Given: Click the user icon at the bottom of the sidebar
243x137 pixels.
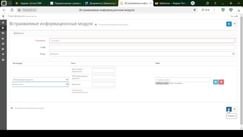Looking at the screenshot, I should (x=3, y=59).
